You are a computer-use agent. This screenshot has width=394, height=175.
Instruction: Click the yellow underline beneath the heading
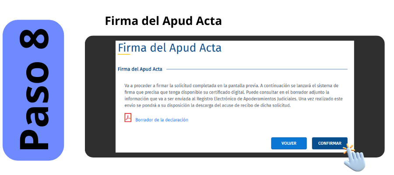[x=124, y=55]
